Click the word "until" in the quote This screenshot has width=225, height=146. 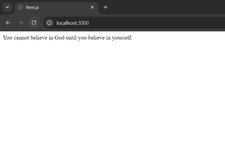coord(71,38)
